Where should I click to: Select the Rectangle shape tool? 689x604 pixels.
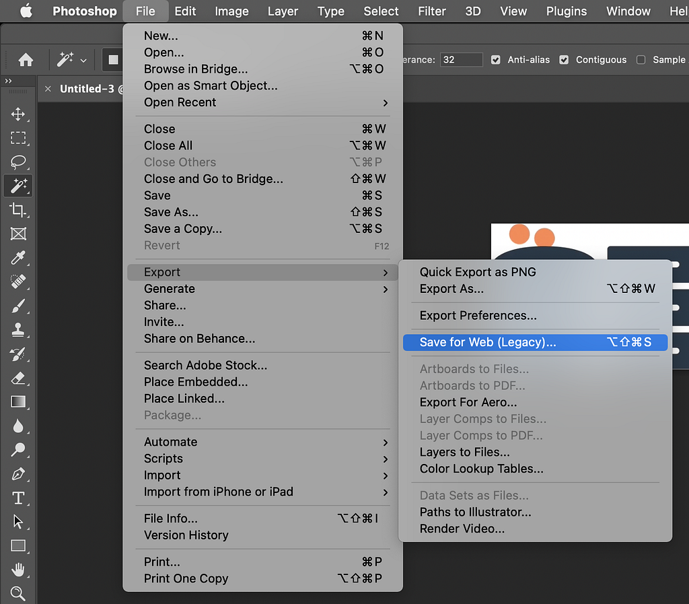click(18, 545)
